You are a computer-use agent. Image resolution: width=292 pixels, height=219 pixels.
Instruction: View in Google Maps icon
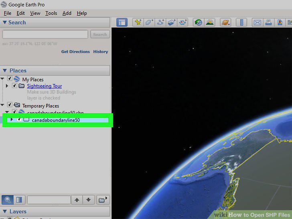[x=280, y=22]
